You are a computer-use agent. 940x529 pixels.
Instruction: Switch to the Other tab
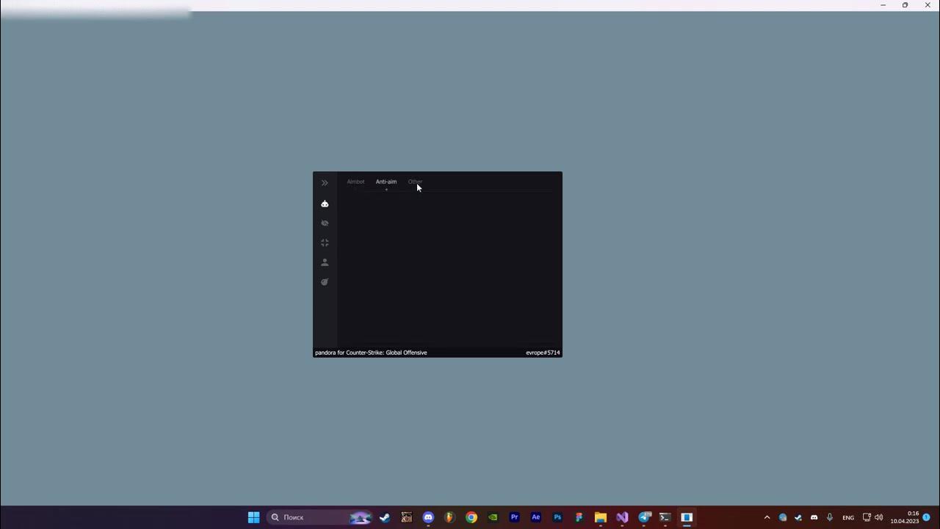coord(415,181)
